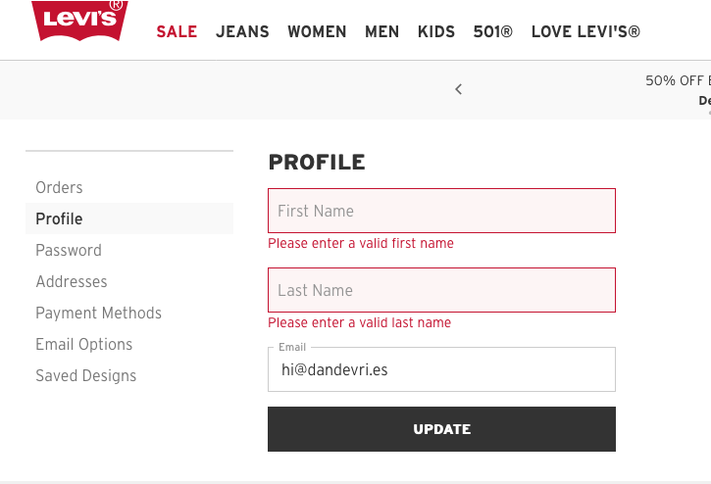Open the LOVE LEVI'S® menu
The image size is (711, 484).
coord(585,31)
